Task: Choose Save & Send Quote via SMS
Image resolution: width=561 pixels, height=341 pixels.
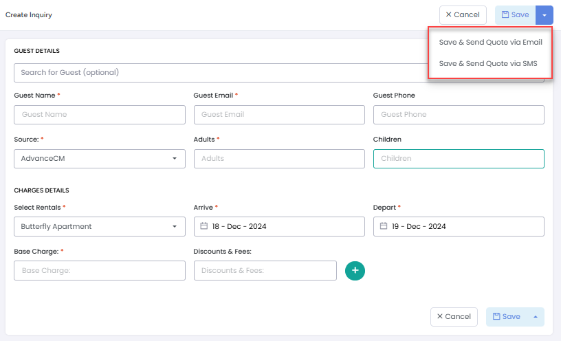Action: (487, 64)
